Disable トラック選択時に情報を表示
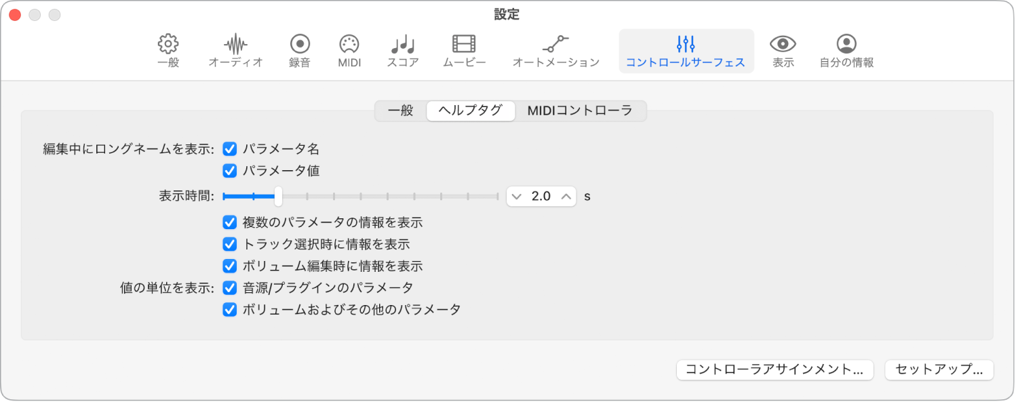The height and width of the screenshot is (402, 1016). pyautogui.click(x=229, y=244)
